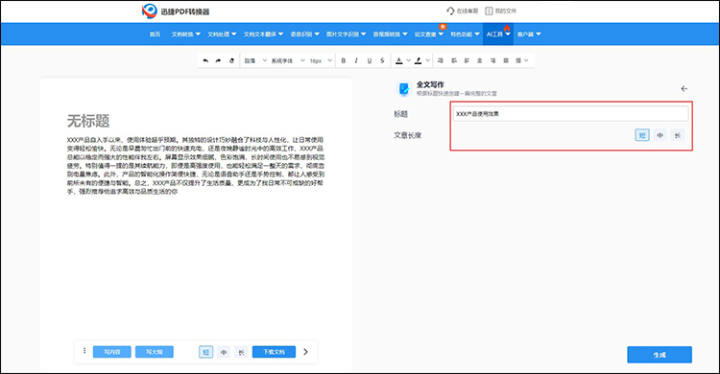Undo the last edit in the editor toolbar
Viewport: 720px width, 374px height.
tap(205, 60)
